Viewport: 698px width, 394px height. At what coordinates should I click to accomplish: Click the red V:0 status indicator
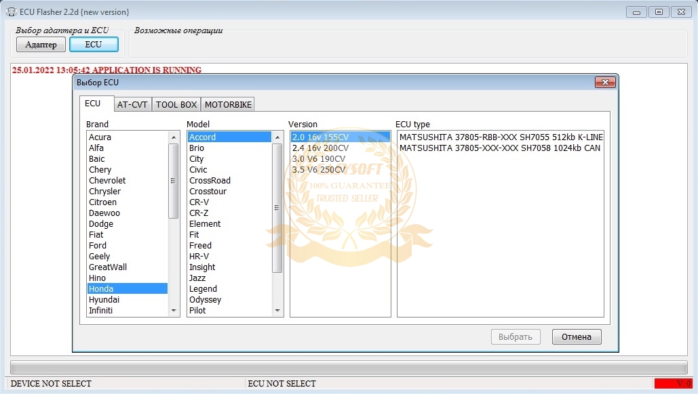673,383
